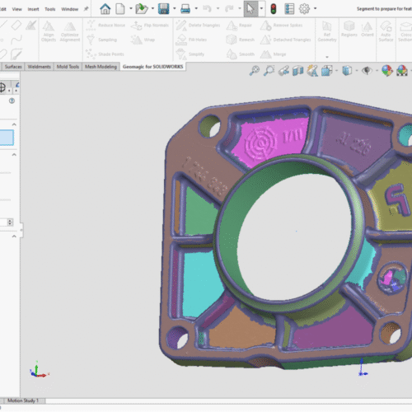Click the Optimize Alignment tool
The width and height of the screenshot is (412, 412).
[x=70, y=31]
